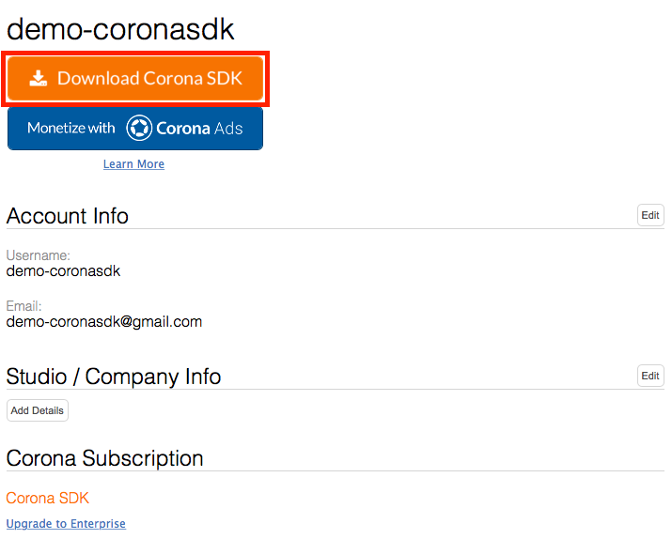The height and width of the screenshot is (539, 672).
Task: Open the Monetize with Corona Ads banner
Action: 135,129
